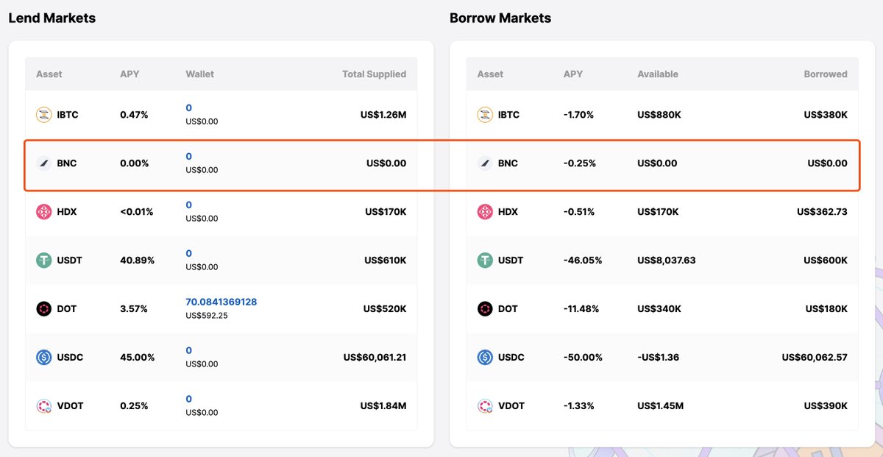Click the IBTC icon in Lend Markets
The height and width of the screenshot is (457, 883).
point(44,115)
